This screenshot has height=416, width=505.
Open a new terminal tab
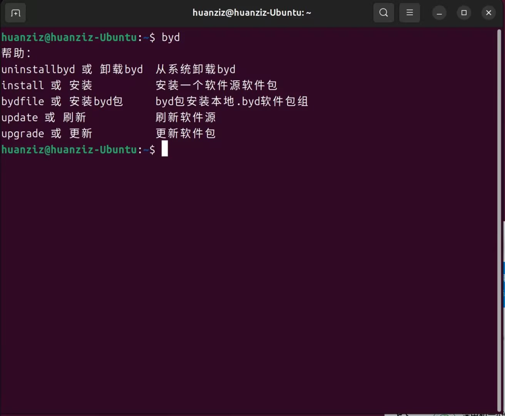coord(15,13)
